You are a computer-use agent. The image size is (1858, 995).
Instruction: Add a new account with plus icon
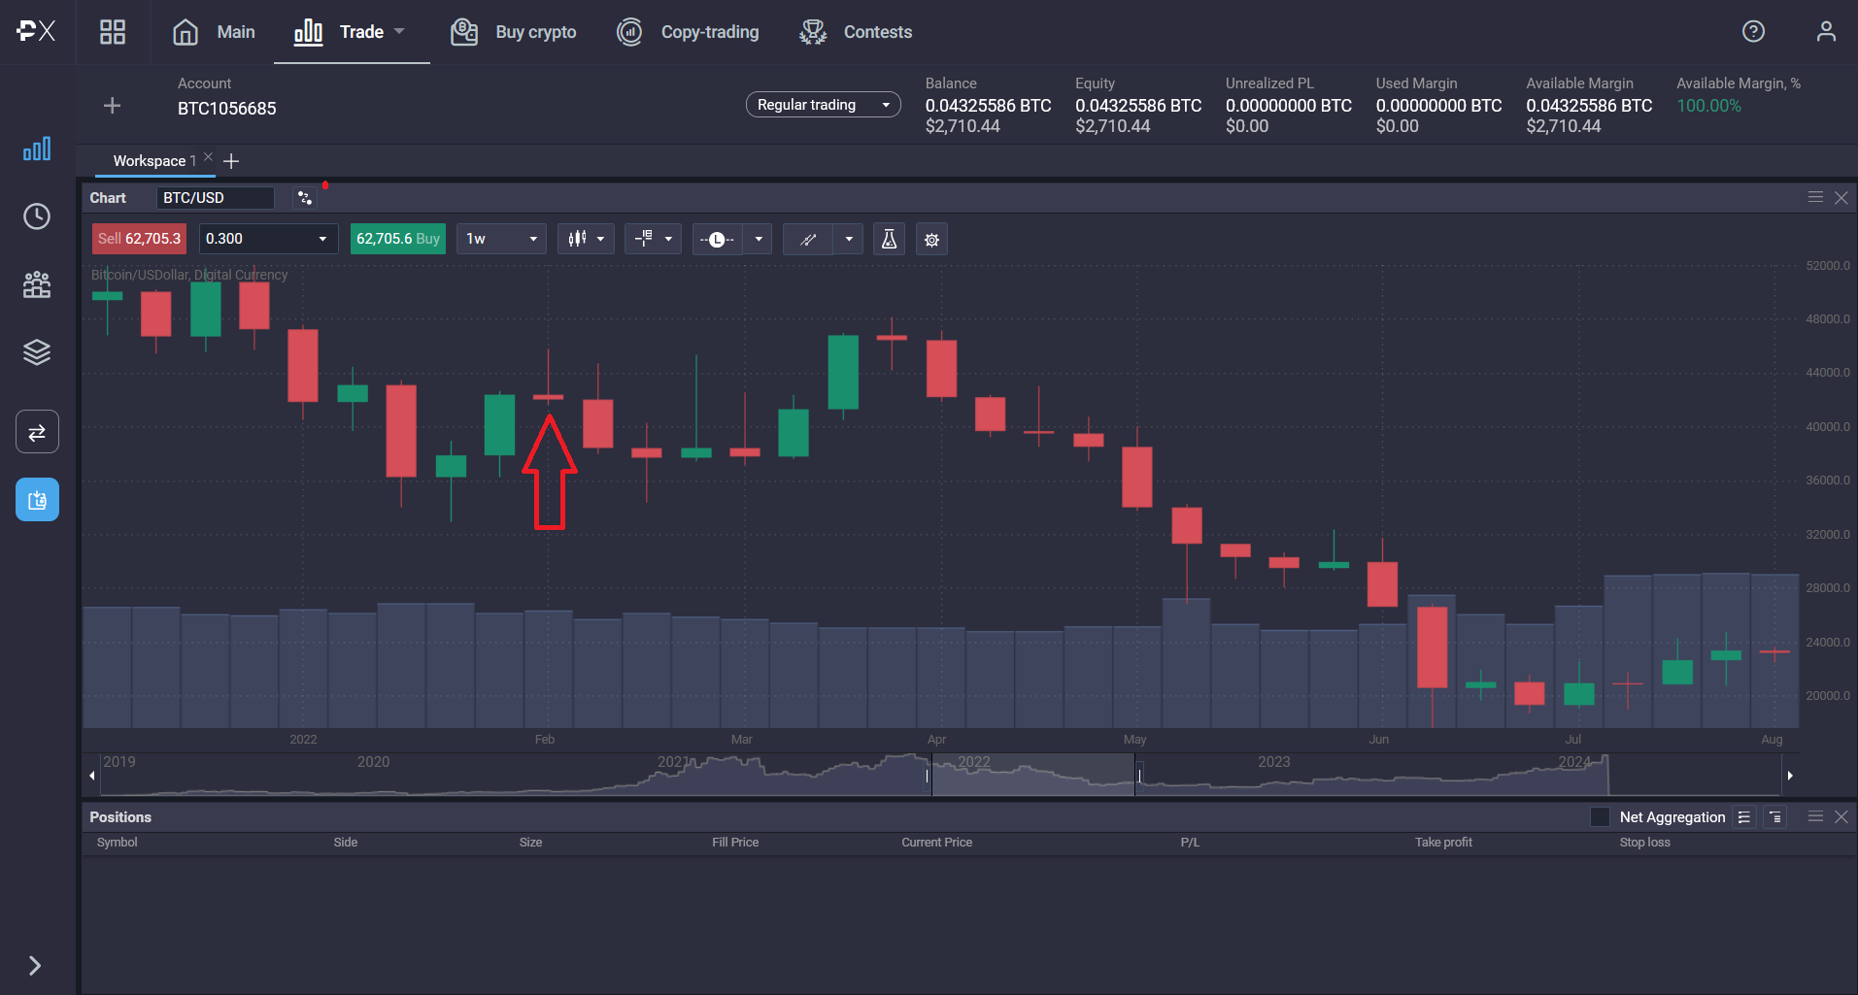[112, 105]
